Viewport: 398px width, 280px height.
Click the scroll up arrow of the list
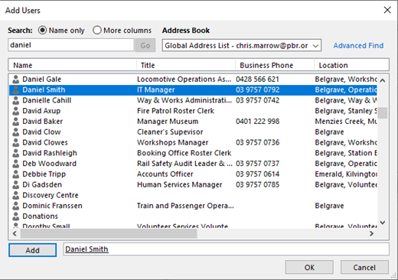tap(383, 80)
